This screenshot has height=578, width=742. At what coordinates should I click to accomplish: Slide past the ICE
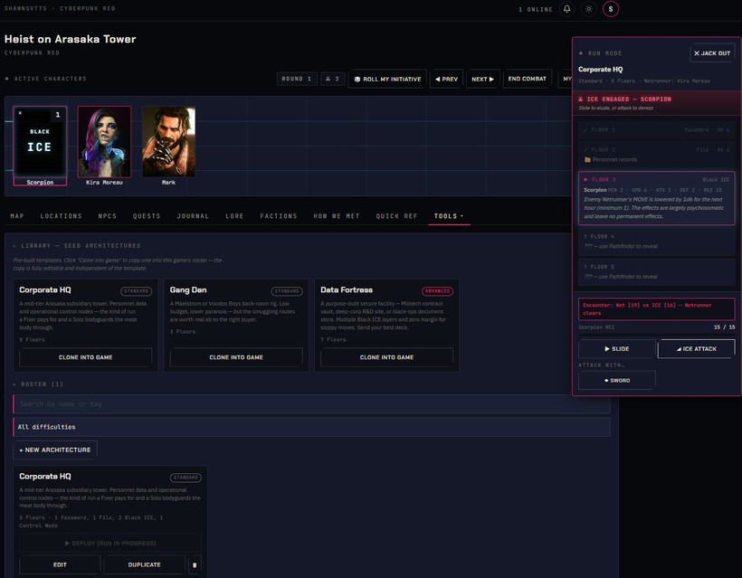(617, 348)
